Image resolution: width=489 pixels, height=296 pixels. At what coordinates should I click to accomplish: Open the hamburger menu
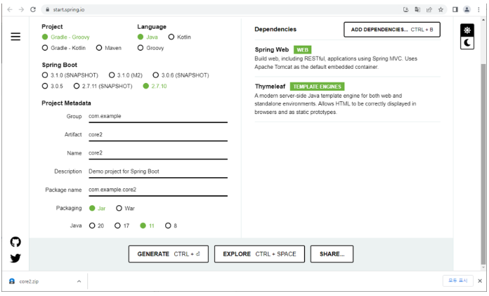tap(15, 37)
